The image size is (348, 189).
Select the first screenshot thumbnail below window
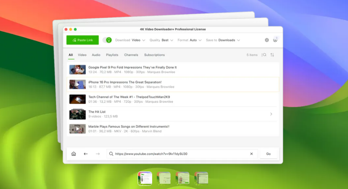click(x=145, y=179)
